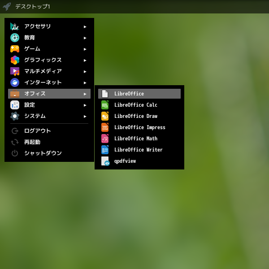Click the LibreOffice blank document icon
269x269 pixels.
[x=105, y=94]
